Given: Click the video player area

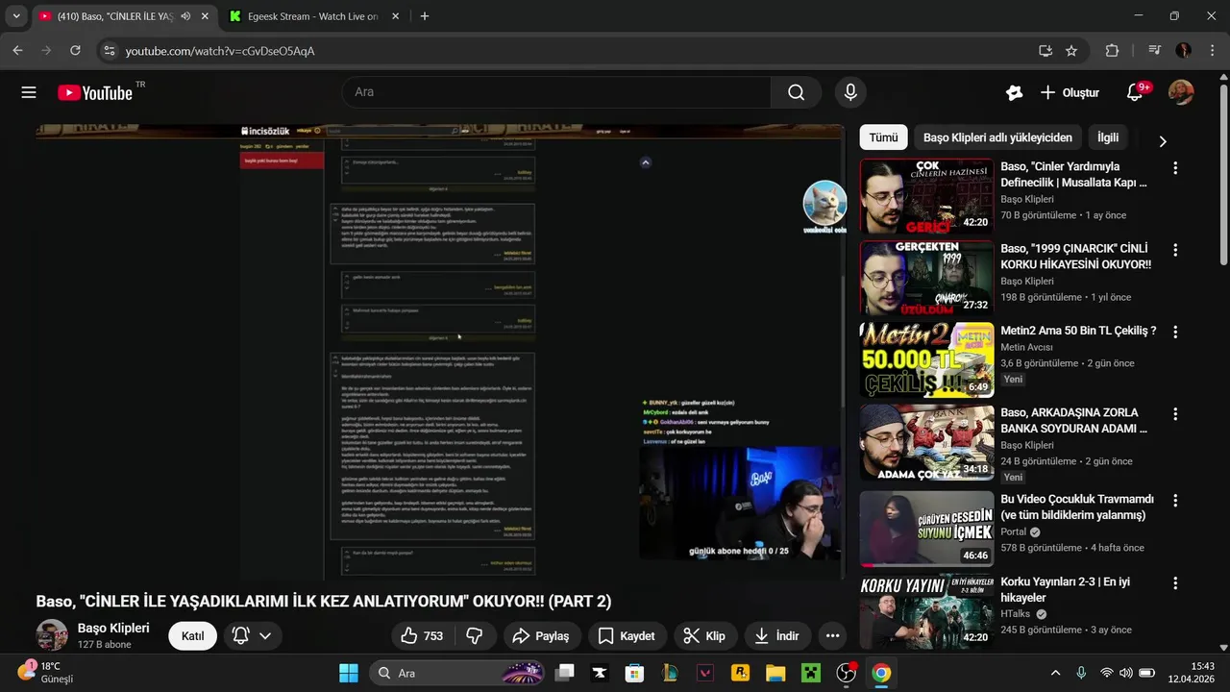Looking at the screenshot, I should coord(440,352).
